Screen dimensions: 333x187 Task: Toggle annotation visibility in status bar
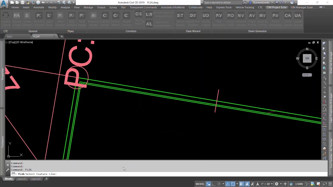247,184
